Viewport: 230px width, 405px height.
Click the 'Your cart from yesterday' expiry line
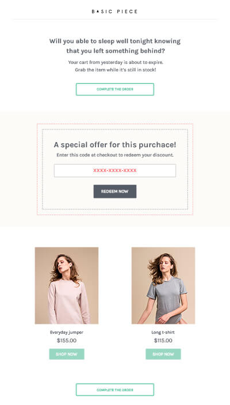point(116,62)
